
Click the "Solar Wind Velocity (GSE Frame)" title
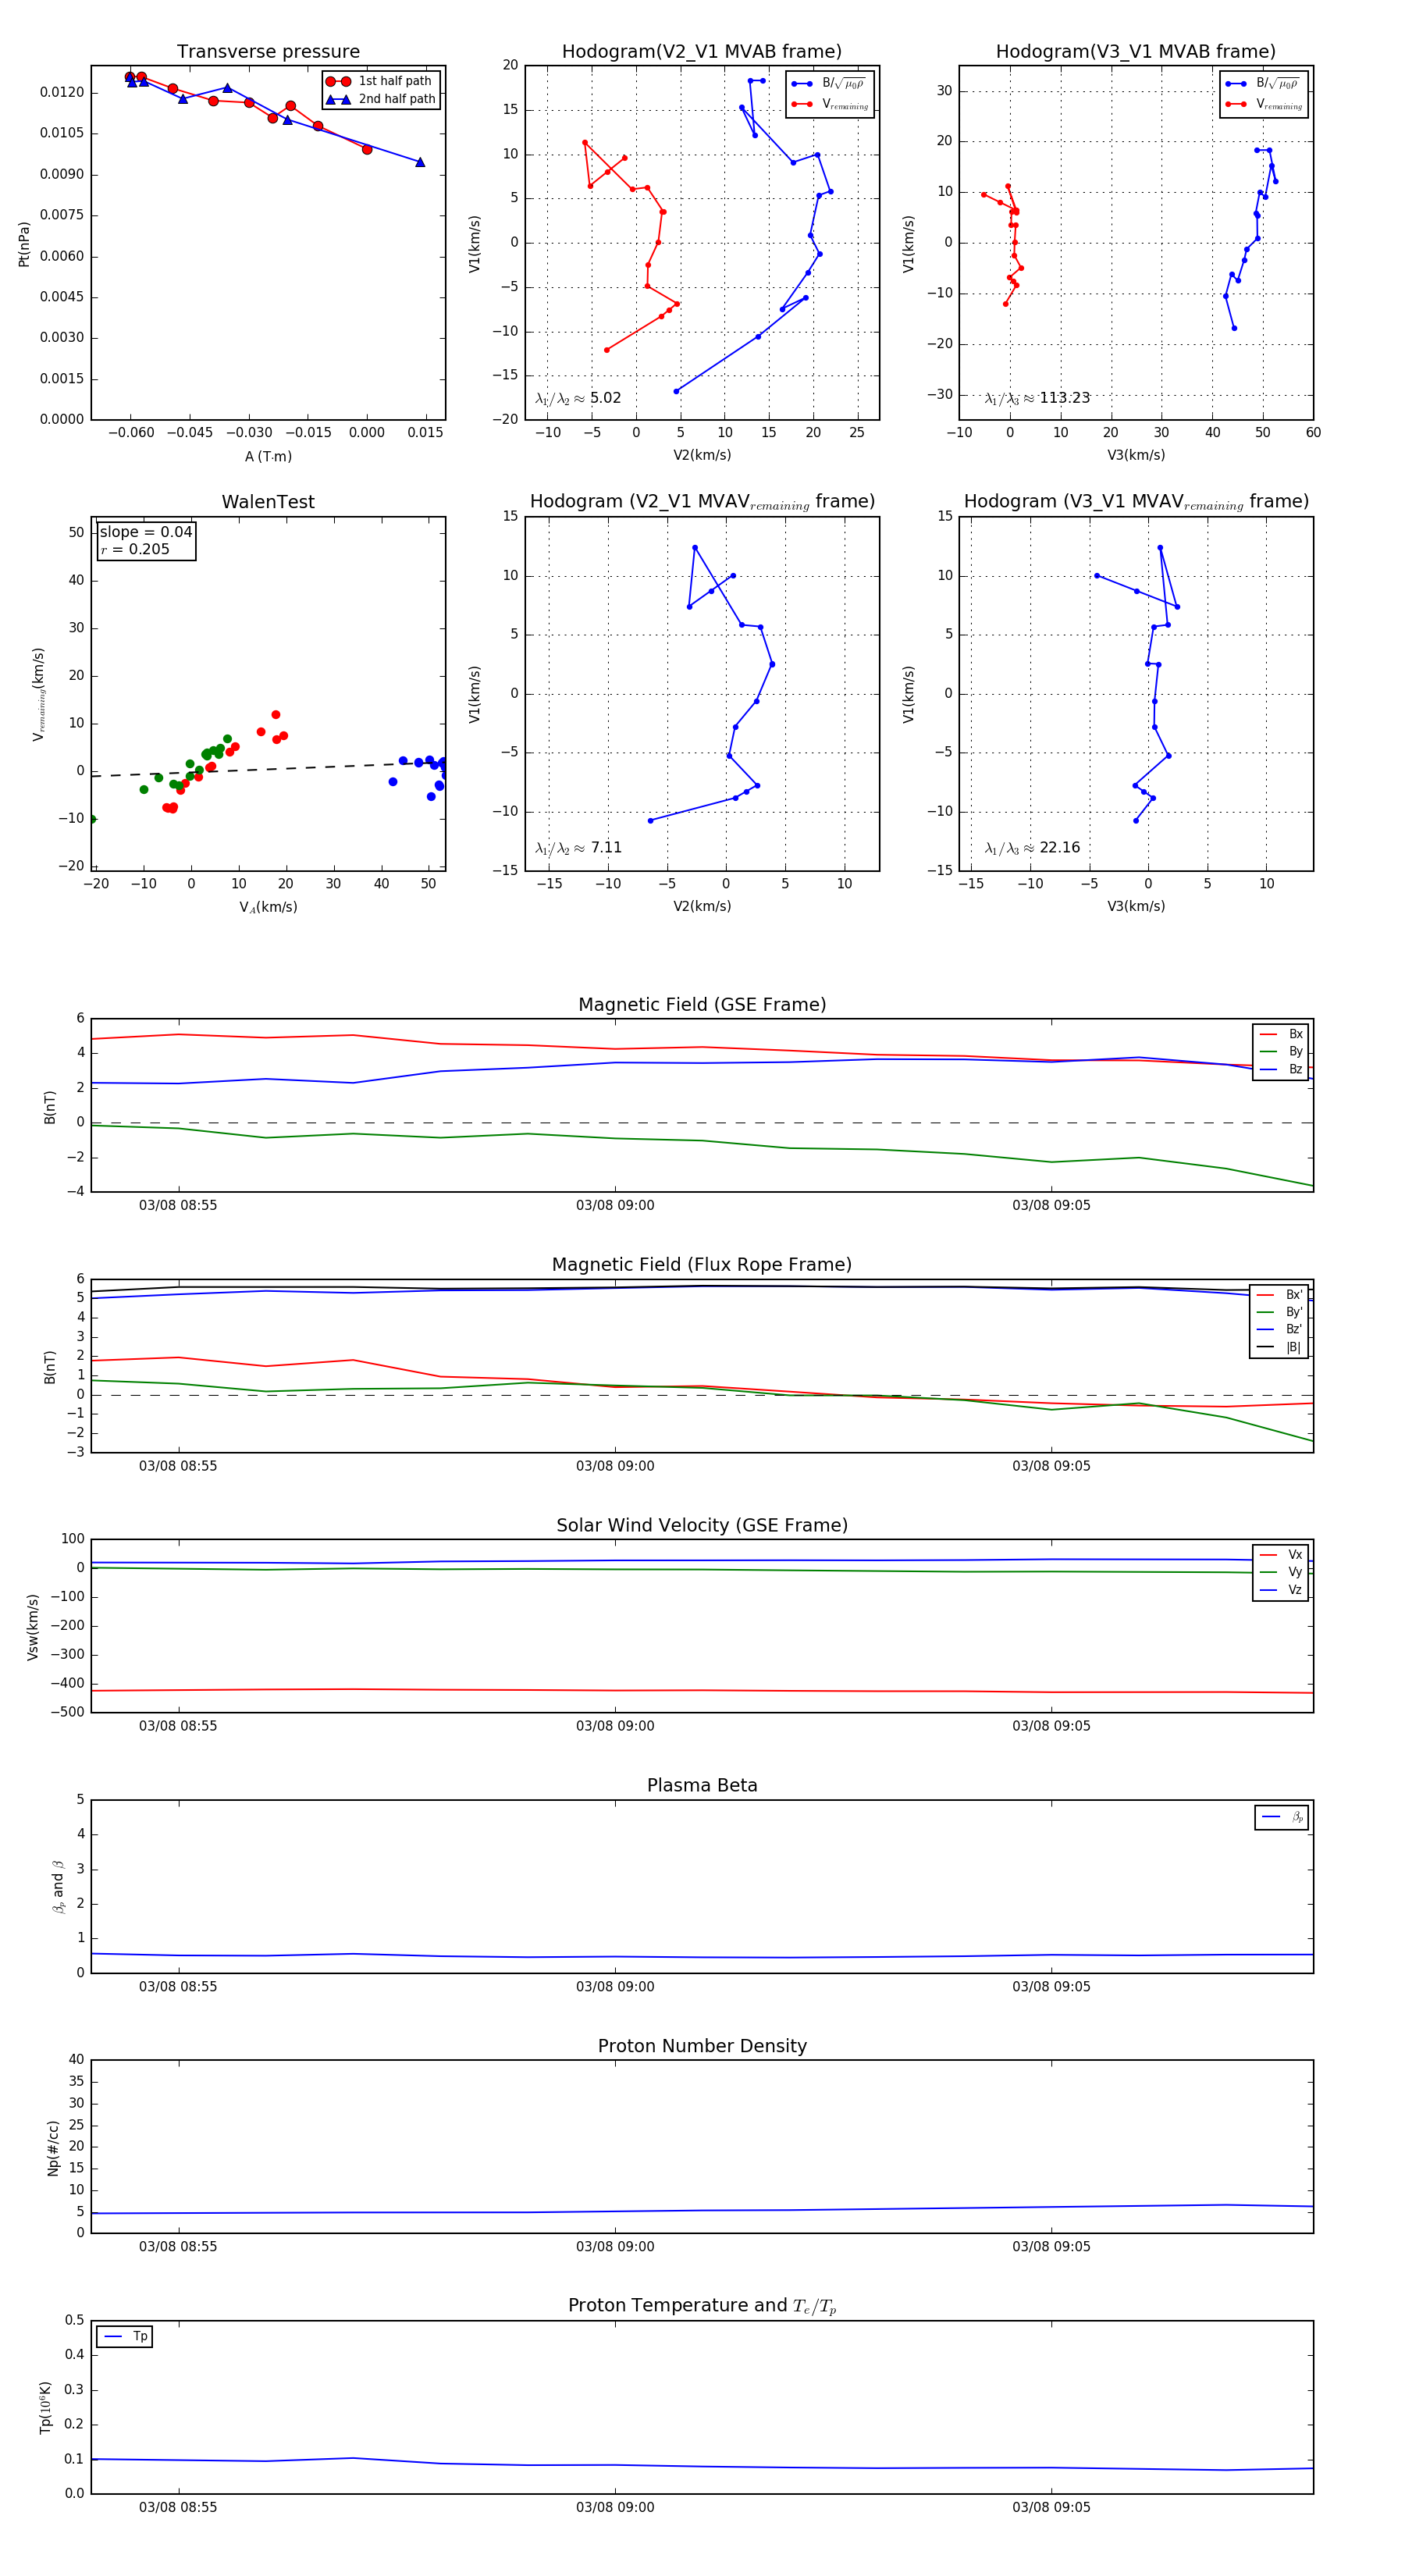coord(702,1526)
